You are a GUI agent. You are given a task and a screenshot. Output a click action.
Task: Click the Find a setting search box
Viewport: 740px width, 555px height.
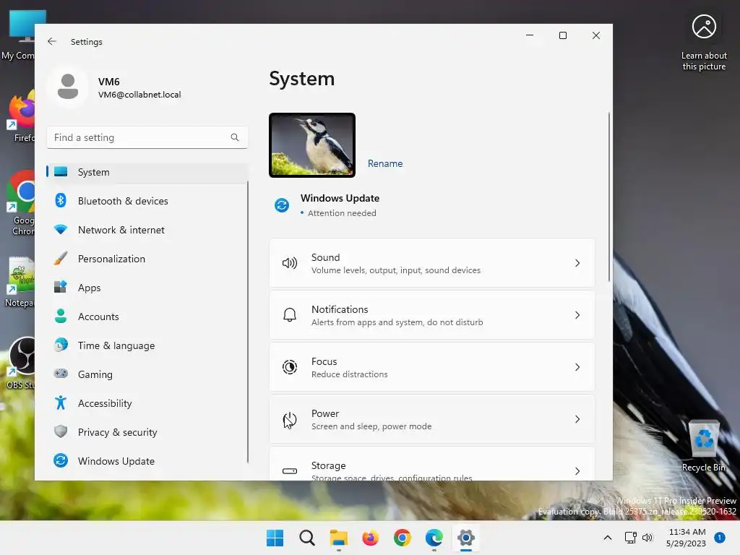point(147,137)
